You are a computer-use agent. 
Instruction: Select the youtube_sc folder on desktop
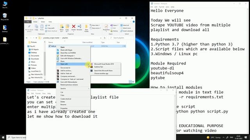(5, 41)
